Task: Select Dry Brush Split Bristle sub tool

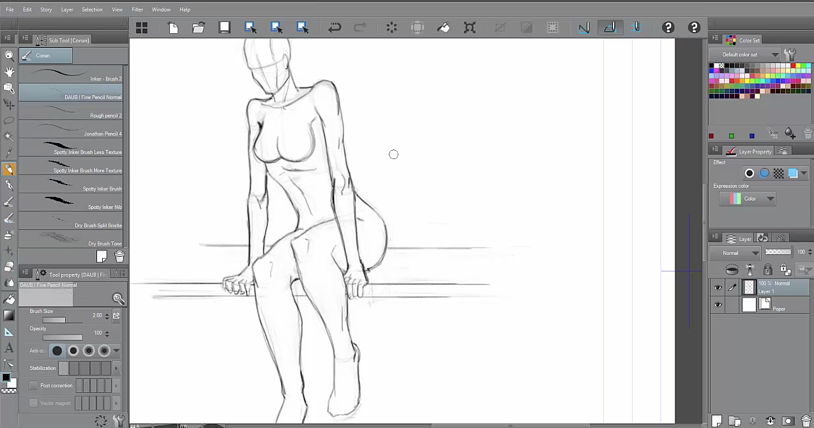Action: (x=71, y=221)
